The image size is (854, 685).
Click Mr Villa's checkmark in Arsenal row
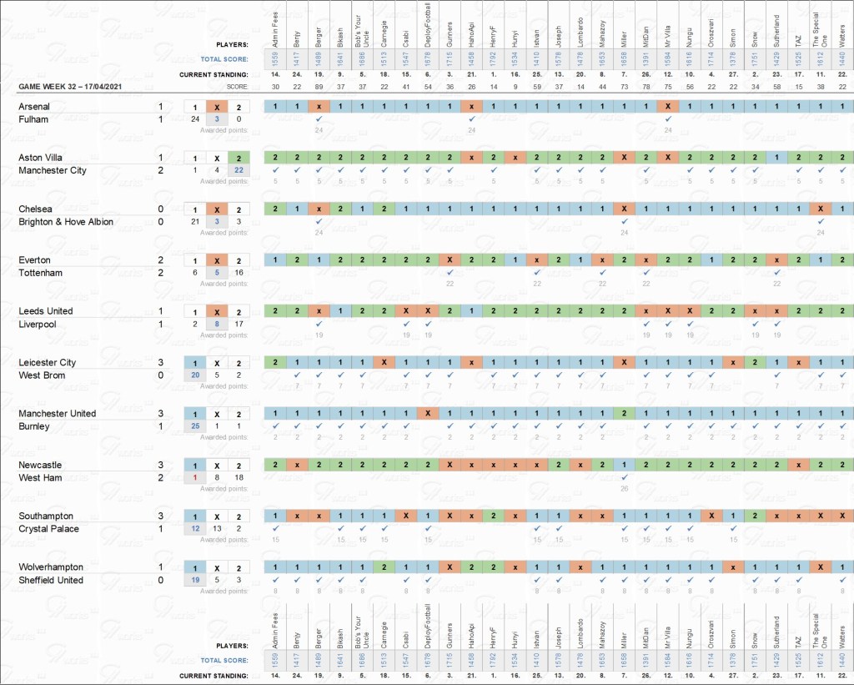(667, 119)
